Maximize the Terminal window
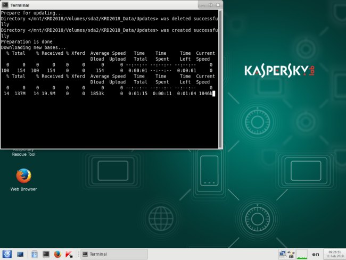346x260 pixels. pyautogui.click(x=210, y=5)
